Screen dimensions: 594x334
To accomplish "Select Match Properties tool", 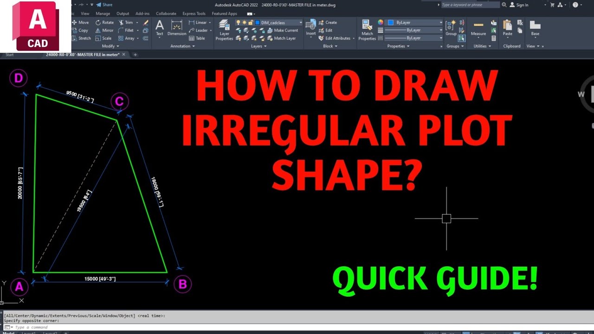I will pos(367,30).
